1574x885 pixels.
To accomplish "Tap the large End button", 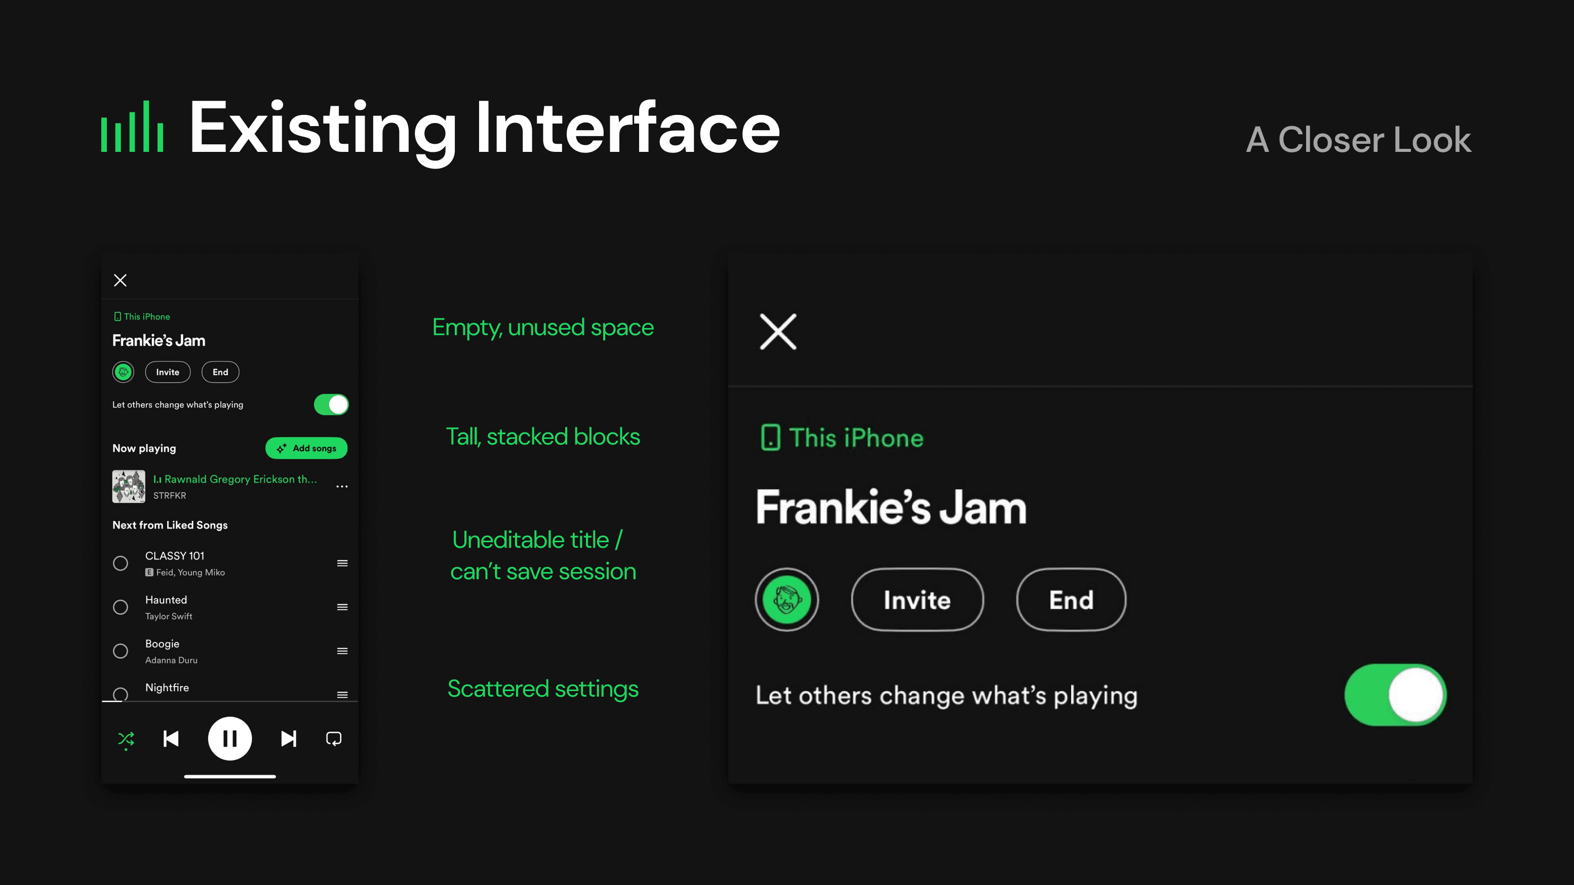I will [1071, 600].
